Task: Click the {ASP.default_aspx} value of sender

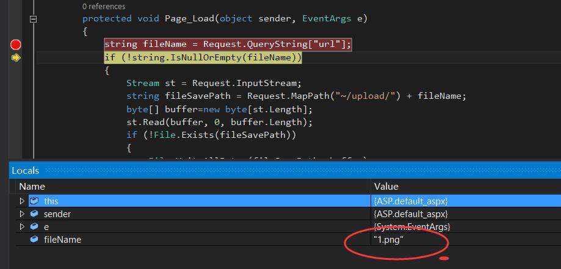Action: (411, 214)
